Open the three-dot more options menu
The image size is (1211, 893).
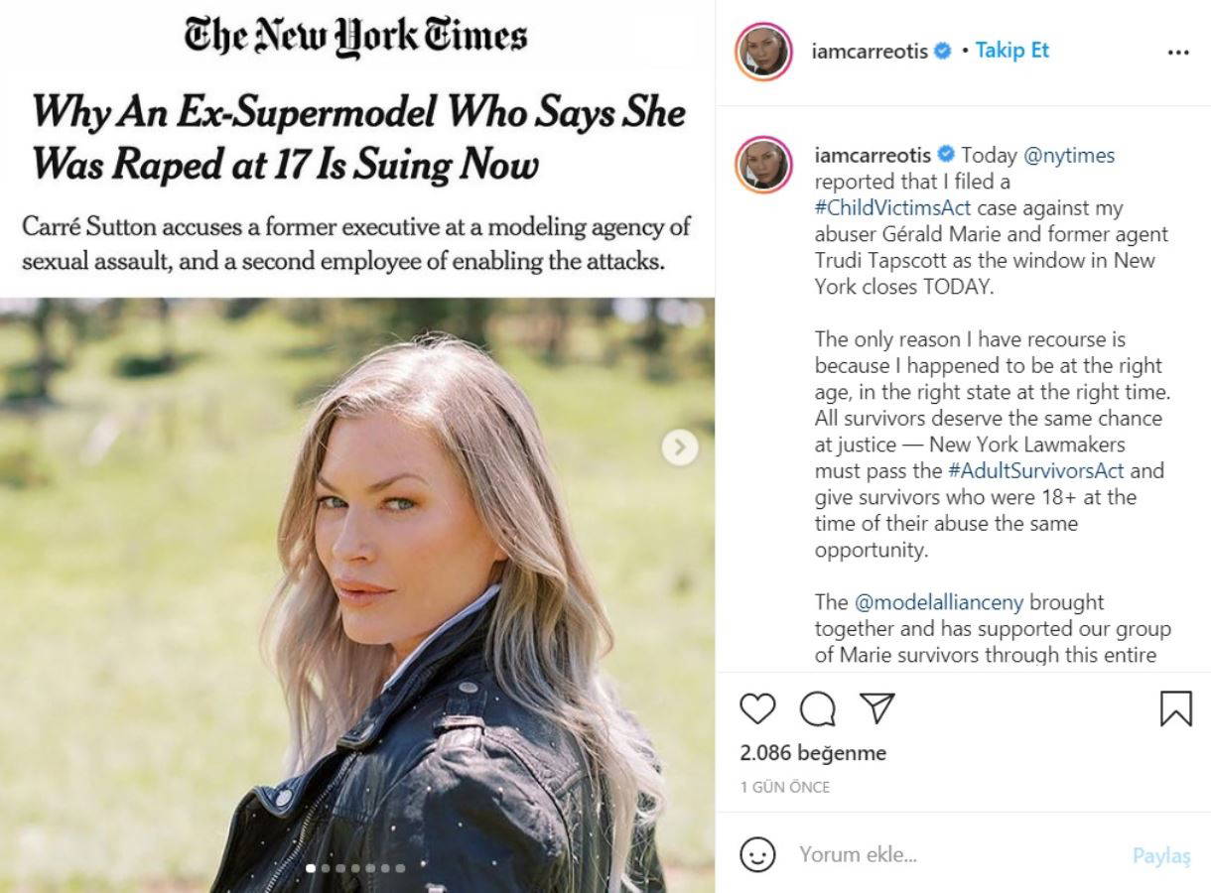[x=1178, y=53]
